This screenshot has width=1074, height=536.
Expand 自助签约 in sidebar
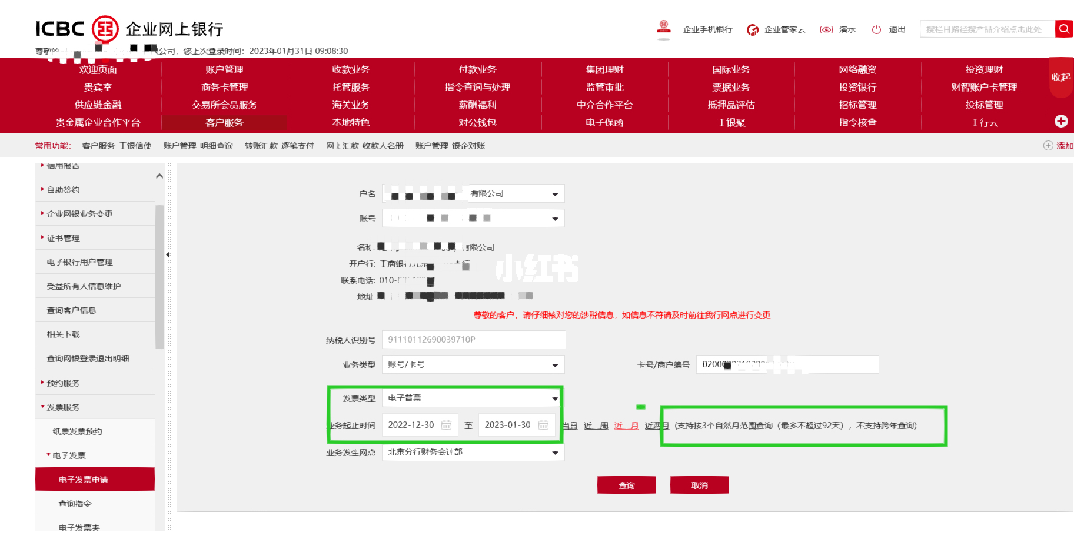63,190
